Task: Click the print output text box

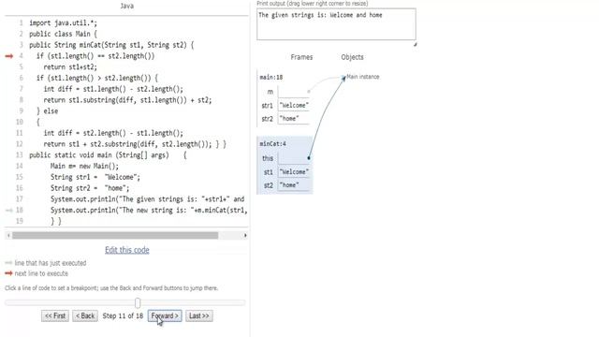Action: pos(336,24)
